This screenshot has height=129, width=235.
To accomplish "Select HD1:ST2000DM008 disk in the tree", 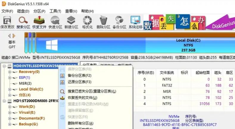I will click(36, 101).
